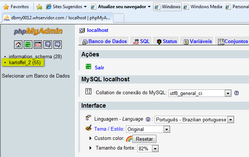Click the Sair logout link
The width and height of the screenshot is (249, 157).
(x=99, y=68)
